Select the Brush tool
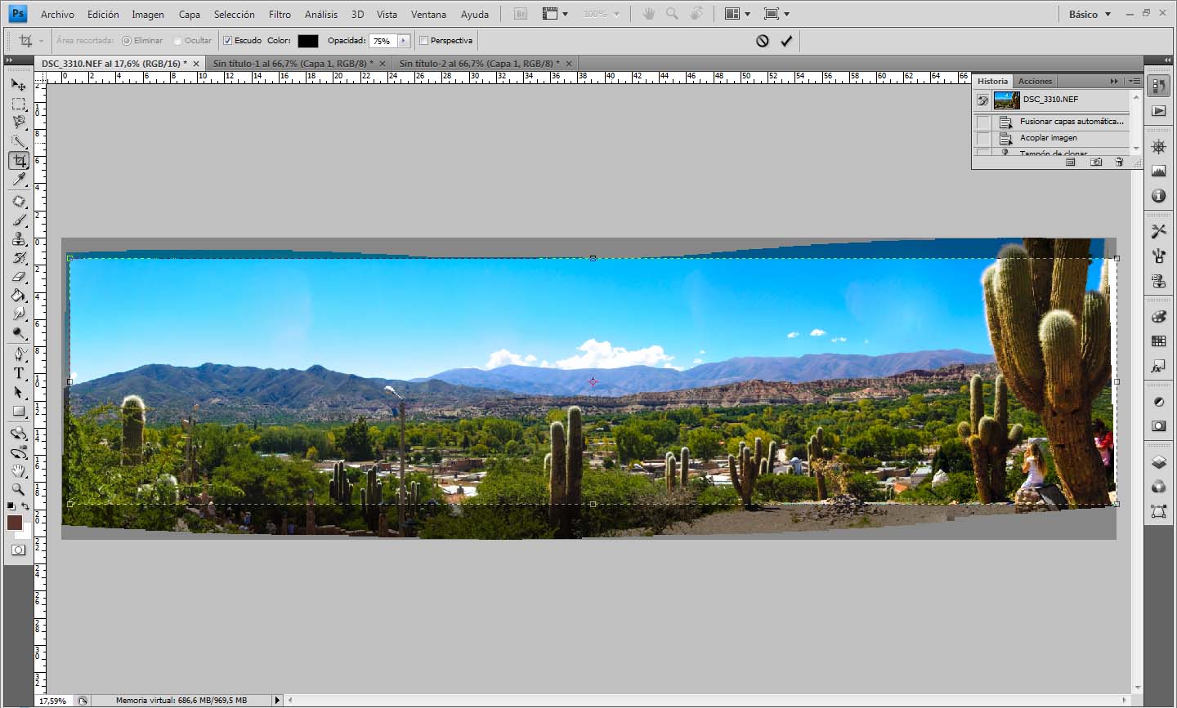Viewport: 1177px width, 708px height. [19, 220]
